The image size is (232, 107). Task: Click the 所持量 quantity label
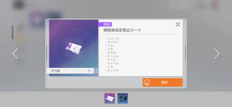tap(56, 71)
